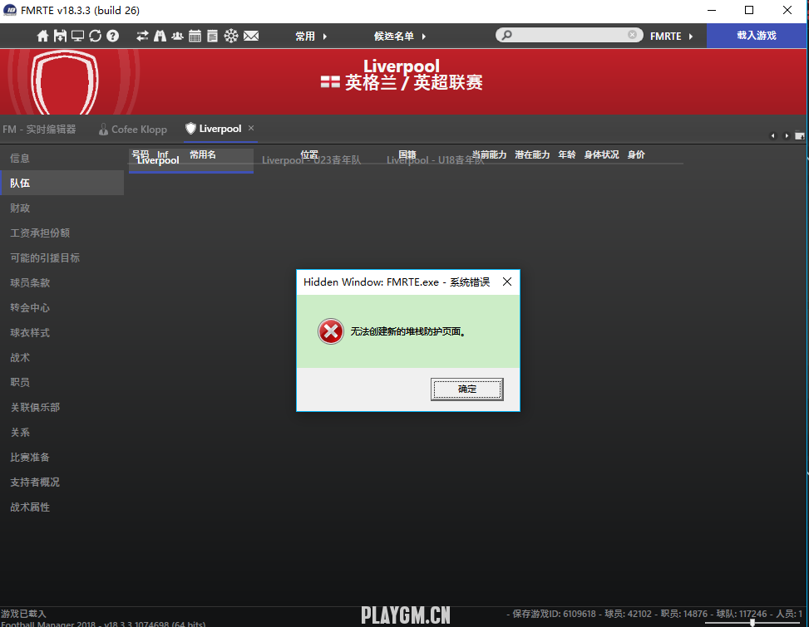Close the system error dialog with X
809x627 pixels.
pyautogui.click(x=507, y=282)
